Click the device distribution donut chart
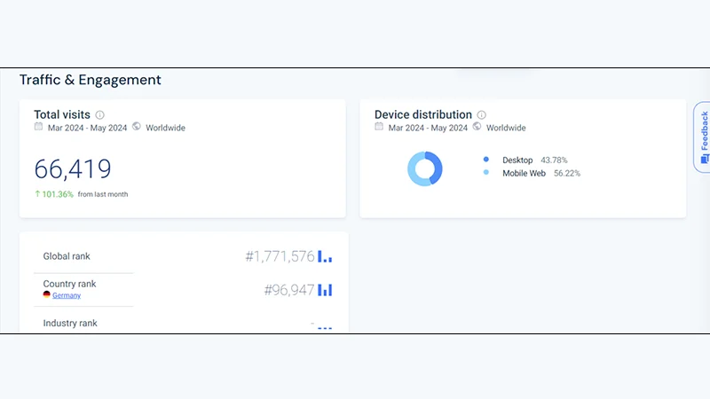This screenshot has height=399, width=710. (425, 168)
